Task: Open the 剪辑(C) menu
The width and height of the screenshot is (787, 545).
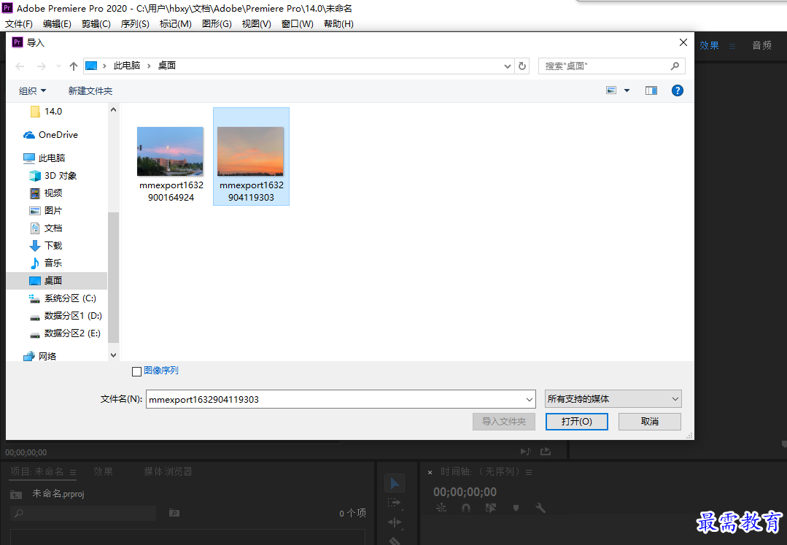Action: pyautogui.click(x=96, y=24)
